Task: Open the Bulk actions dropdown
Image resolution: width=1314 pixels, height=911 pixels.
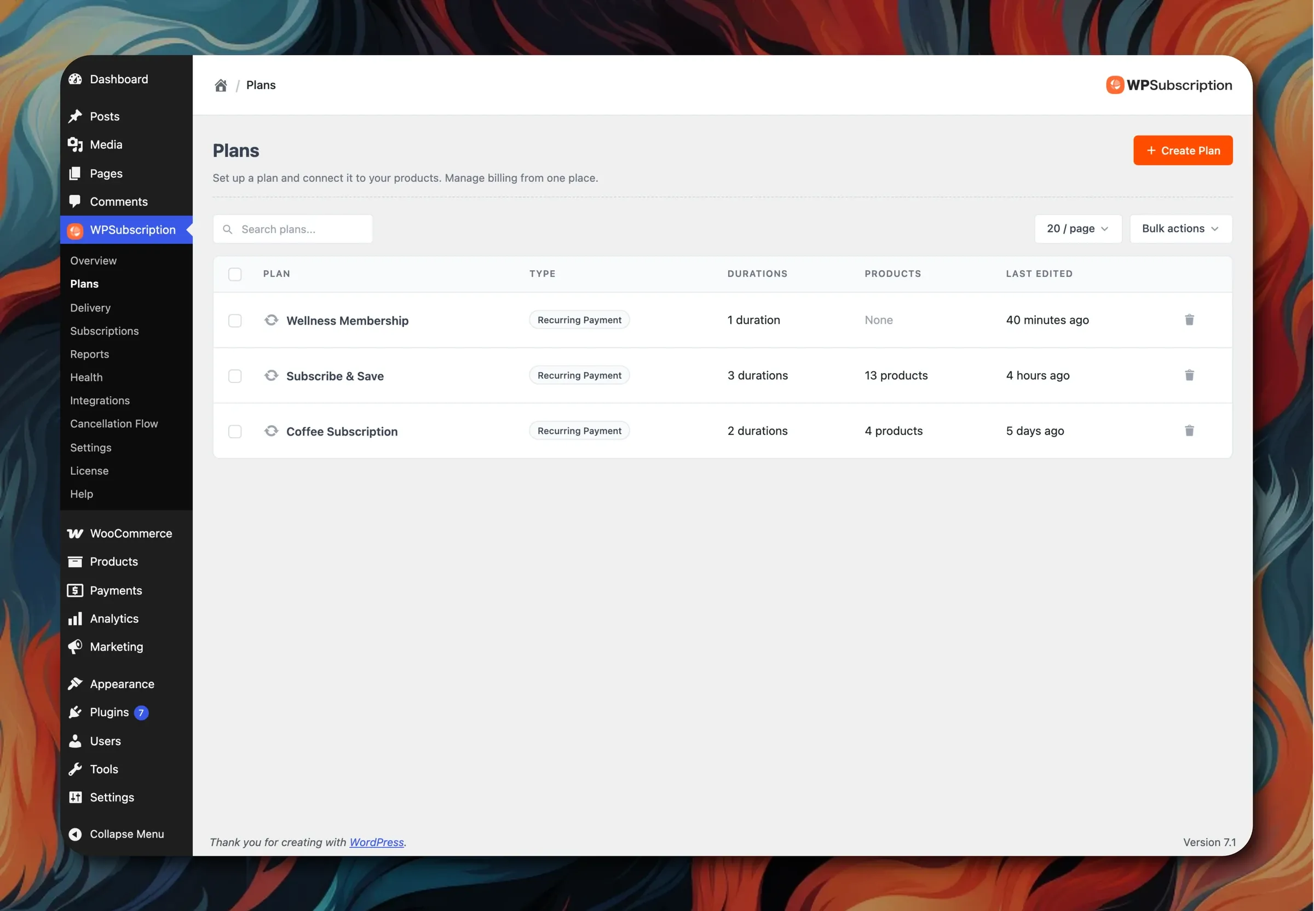Action: click(x=1180, y=228)
